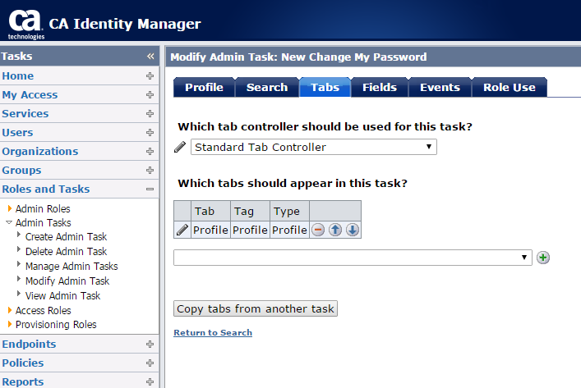Image resolution: width=581 pixels, height=388 pixels.
Task: Collapse the Tasks panel with double chevron
Action: pyautogui.click(x=150, y=57)
